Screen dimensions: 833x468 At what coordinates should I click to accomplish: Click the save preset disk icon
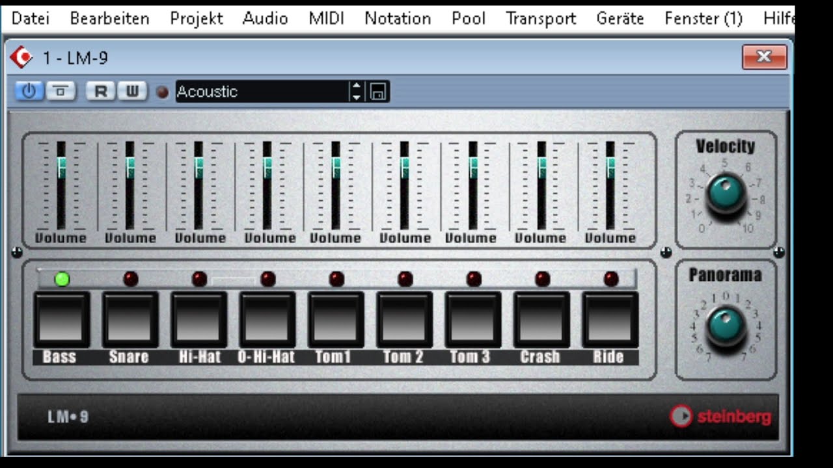click(377, 92)
